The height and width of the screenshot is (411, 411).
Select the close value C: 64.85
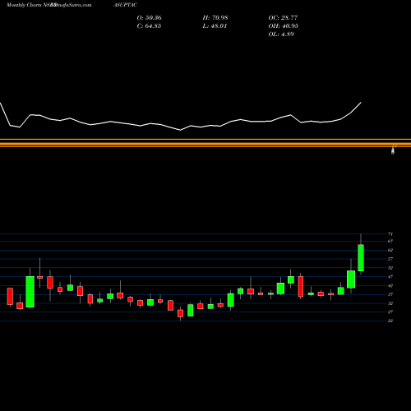(x=149, y=26)
